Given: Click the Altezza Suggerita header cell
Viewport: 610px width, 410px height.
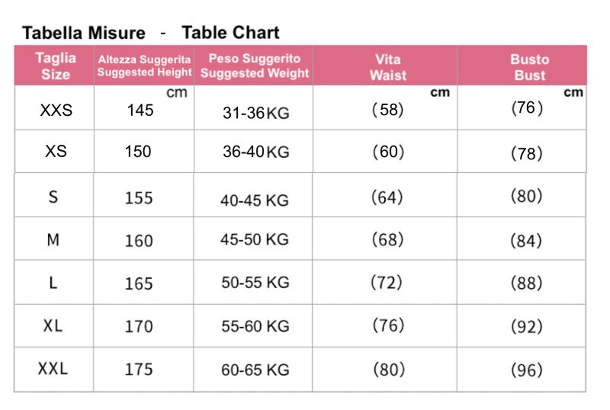Looking at the screenshot, I should (x=144, y=66).
